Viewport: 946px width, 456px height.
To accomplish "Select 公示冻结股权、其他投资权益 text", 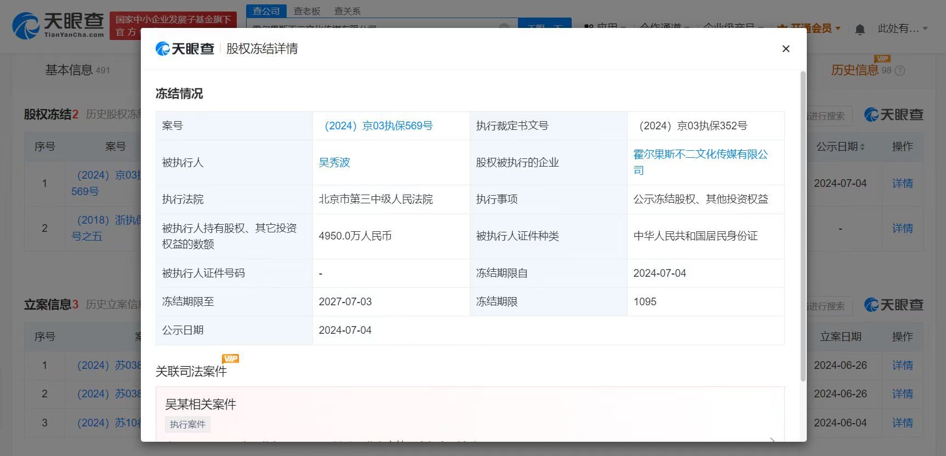I will [x=701, y=200].
